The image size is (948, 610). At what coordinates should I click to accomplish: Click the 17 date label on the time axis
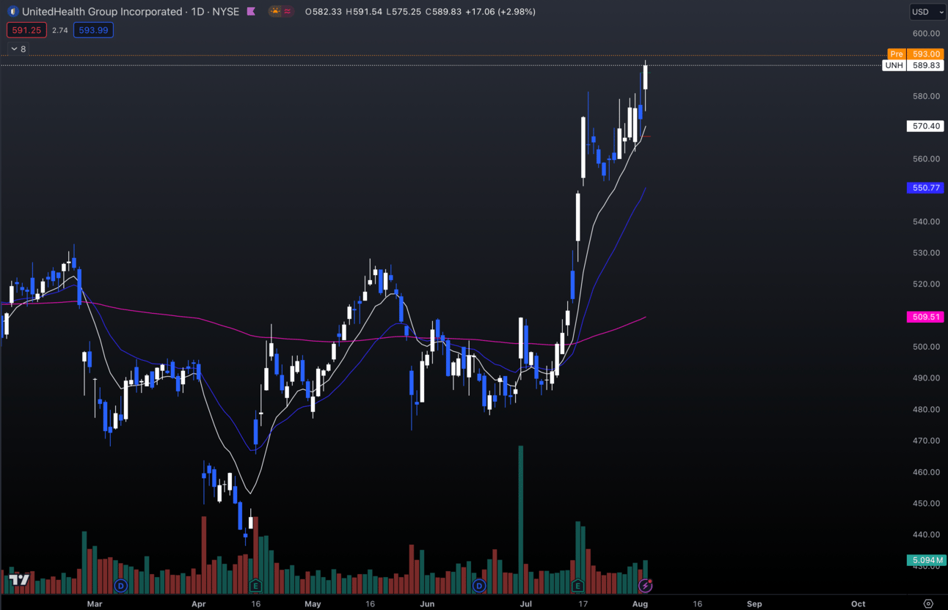[583, 604]
